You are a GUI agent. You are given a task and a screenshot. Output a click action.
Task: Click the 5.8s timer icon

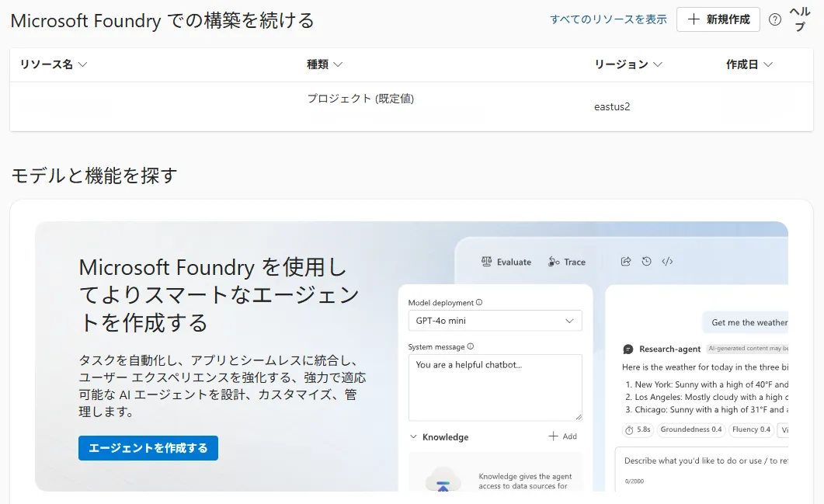click(x=629, y=430)
